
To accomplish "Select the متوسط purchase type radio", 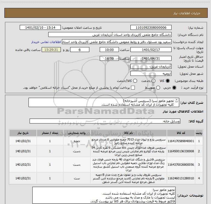I will click(x=158, y=88).
